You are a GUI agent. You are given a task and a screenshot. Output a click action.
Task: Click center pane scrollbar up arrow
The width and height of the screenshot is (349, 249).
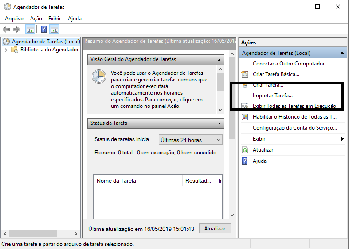point(232,54)
